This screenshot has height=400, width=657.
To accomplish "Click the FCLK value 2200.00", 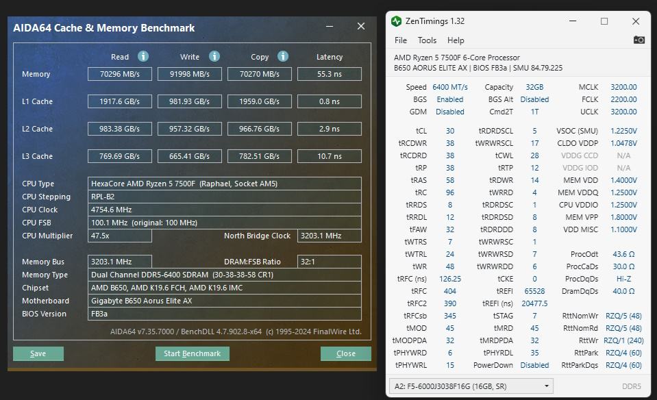I will (623, 99).
